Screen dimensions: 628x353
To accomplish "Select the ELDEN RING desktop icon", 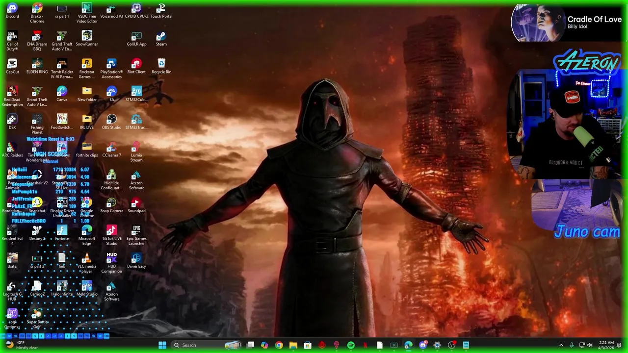I will 37,67.
